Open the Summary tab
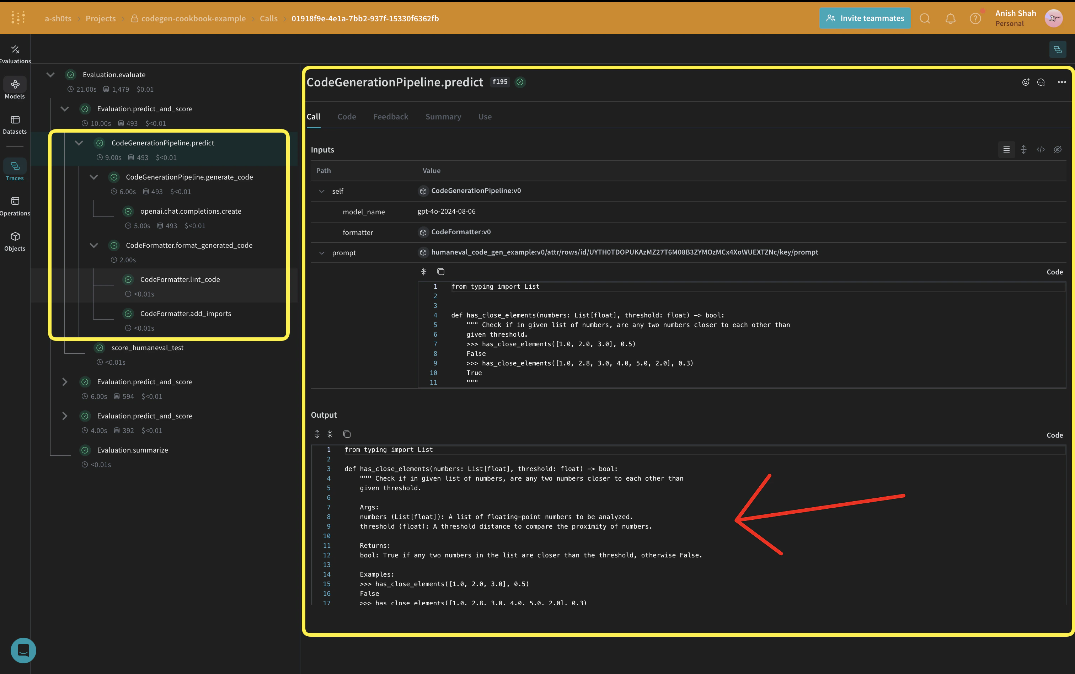 pyautogui.click(x=443, y=116)
